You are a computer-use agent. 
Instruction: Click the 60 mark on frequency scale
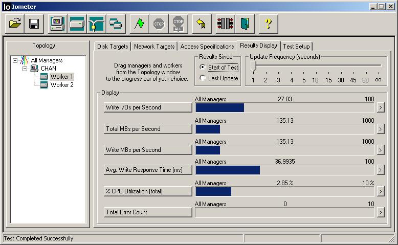point(365,80)
